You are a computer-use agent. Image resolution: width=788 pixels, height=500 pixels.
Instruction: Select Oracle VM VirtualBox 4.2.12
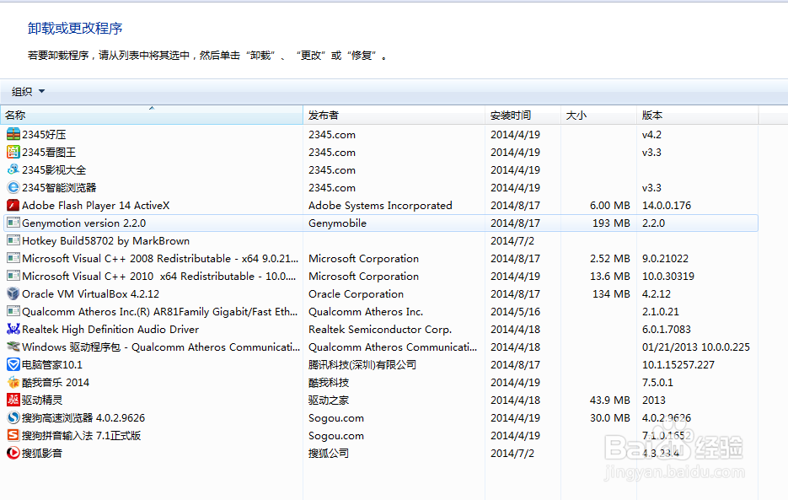click(90, 293)
